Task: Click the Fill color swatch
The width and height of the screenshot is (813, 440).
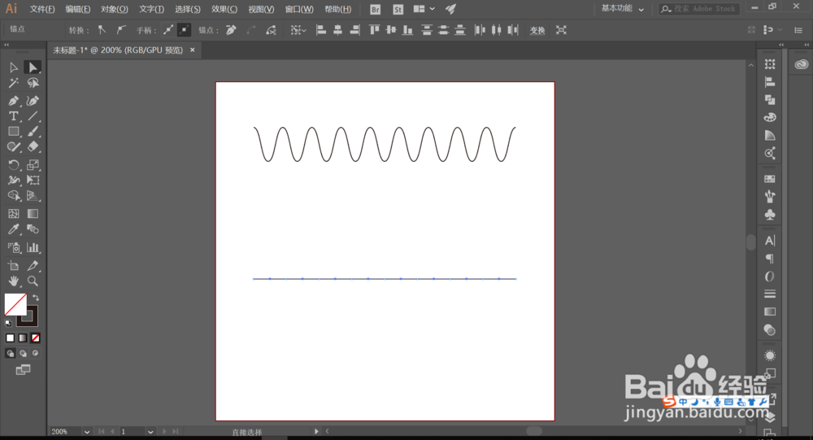Action: tap(15, 304)
